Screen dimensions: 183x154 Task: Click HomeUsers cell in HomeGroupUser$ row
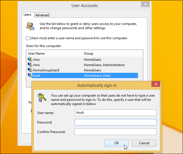(x=92, y=70)
